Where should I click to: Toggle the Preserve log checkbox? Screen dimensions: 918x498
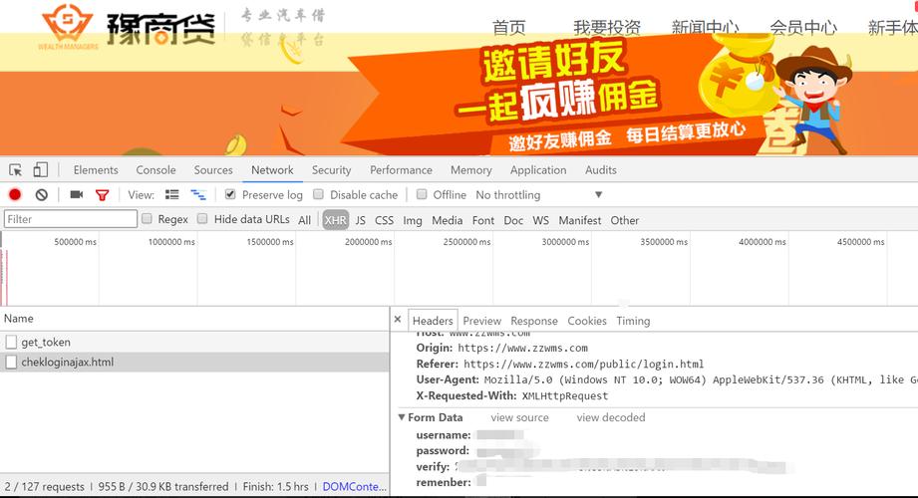click(x=230, y=194)
